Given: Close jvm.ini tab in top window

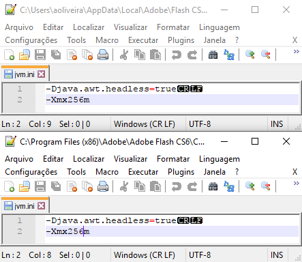Looking at the screenshot, I should [x=42, y=74].
